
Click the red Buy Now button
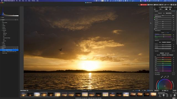[x=143, y=5]
